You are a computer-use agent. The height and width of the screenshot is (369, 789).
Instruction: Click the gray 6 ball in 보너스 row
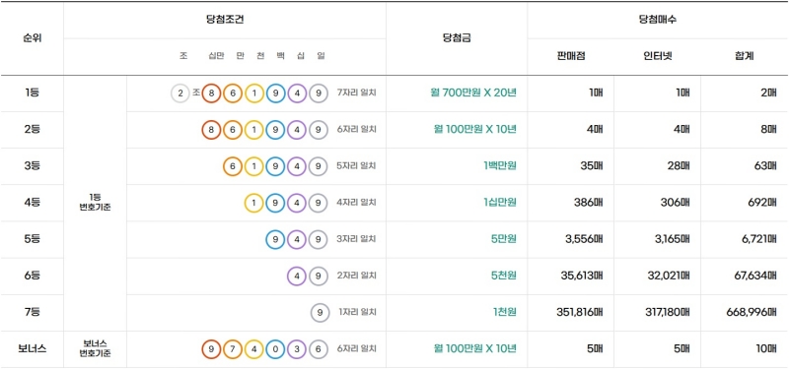(x=318, y=349)
